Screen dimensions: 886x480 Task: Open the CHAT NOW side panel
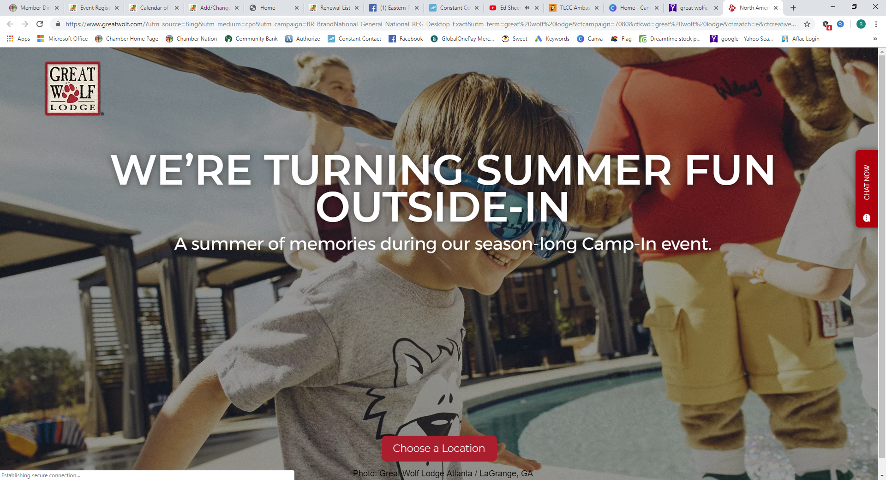click(x=867, y=189)
